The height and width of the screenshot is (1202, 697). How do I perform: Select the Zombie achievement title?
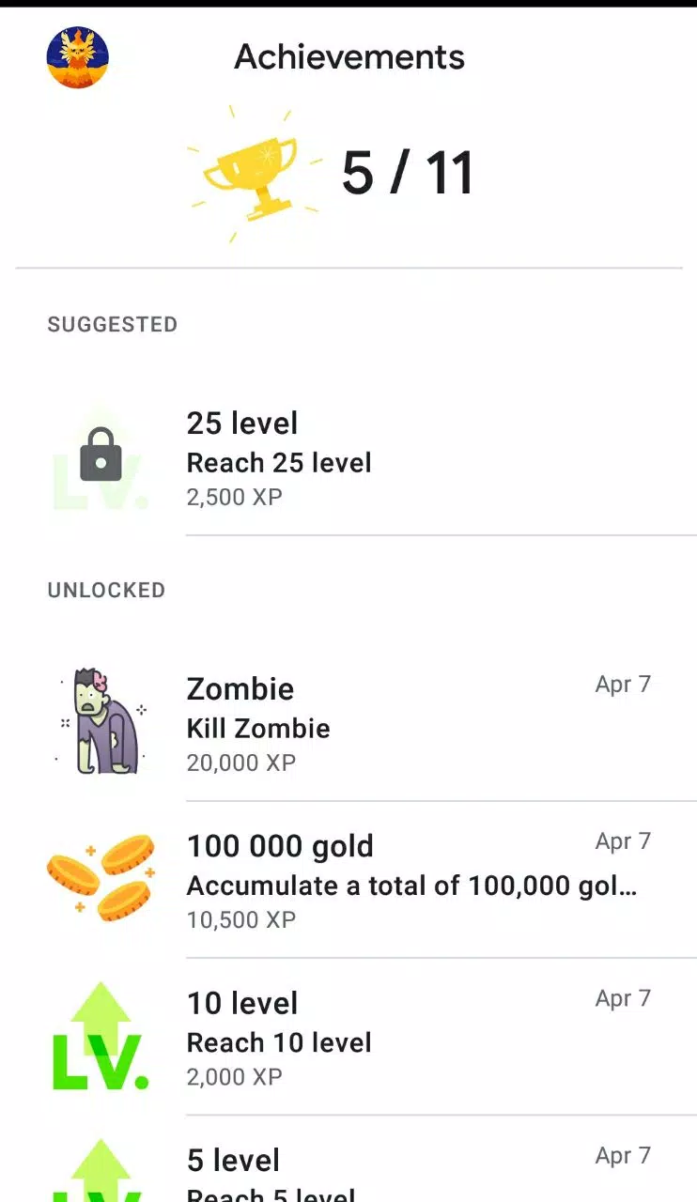point(240,689)
